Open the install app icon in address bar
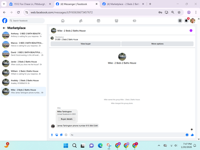This screenshot has width=200, height=150. (x=166, y=12)
